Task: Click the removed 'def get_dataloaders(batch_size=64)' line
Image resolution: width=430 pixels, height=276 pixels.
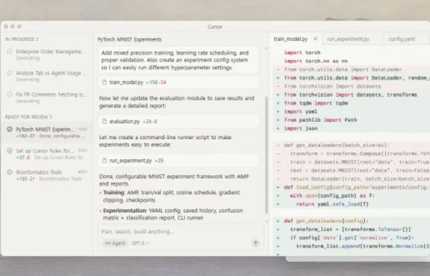Action: [337, 145]
